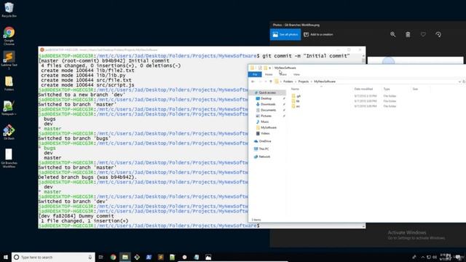Select Documents in the navigation pane

pos(268,110)
